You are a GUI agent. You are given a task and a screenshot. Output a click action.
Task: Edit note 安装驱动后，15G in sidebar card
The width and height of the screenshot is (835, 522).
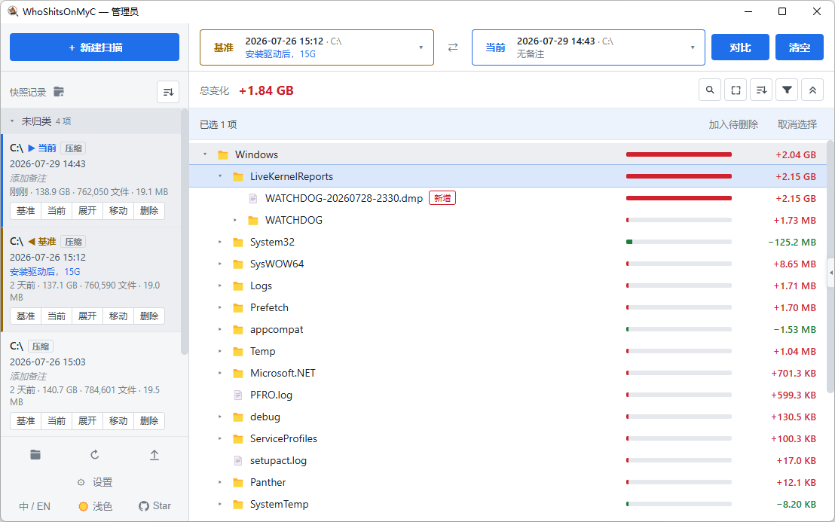click(44, 271)
